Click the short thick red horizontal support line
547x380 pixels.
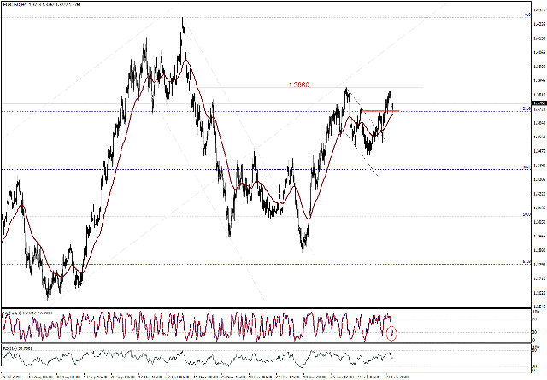(x=379, y=111)
